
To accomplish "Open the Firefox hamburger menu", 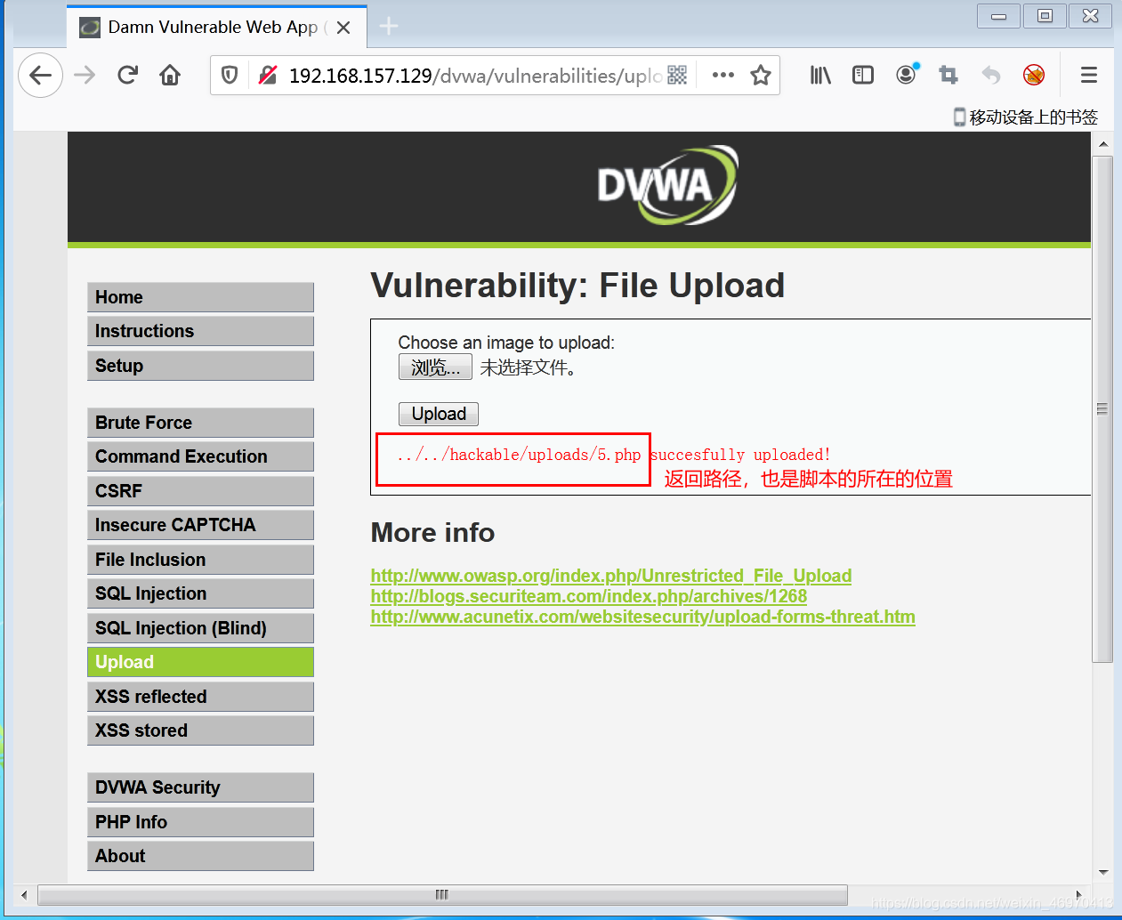I will (x=1089, y=76).
